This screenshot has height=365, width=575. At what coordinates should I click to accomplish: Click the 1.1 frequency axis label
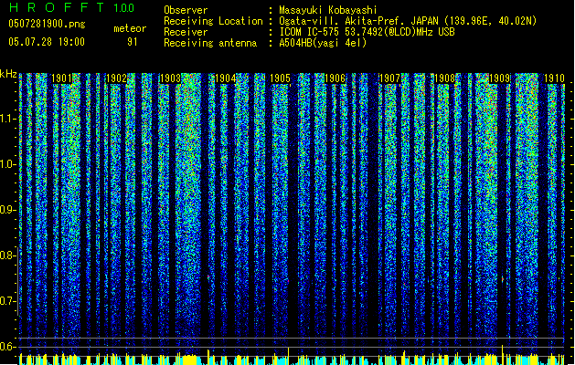[7, 119]
